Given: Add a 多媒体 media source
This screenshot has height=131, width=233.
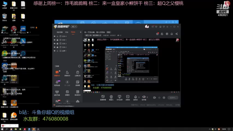Looking at the screenshot, I should 128,98.
